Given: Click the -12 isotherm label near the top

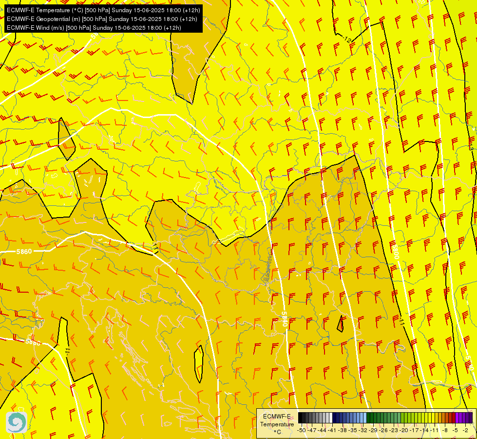Looking at the screenshot, I should pyautogui.click(x=347, y=39).
